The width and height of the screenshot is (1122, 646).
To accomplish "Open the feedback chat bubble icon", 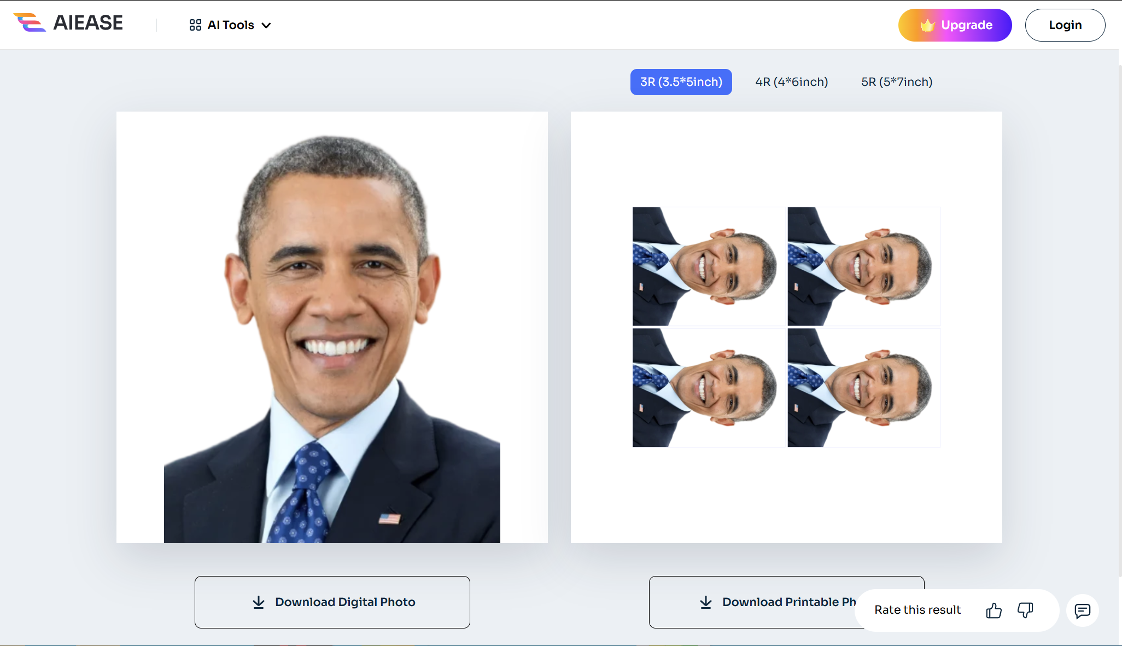I will 1082,610.
